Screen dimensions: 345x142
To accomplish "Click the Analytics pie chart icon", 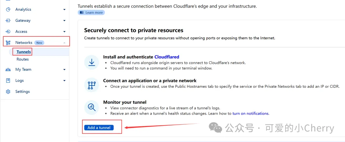I will point(8,10).
